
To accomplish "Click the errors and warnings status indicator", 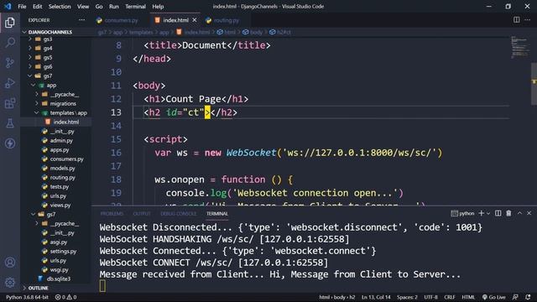I will (65, 297).
